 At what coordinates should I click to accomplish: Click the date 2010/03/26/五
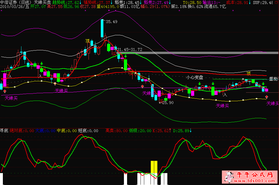[x=15, y=7]
